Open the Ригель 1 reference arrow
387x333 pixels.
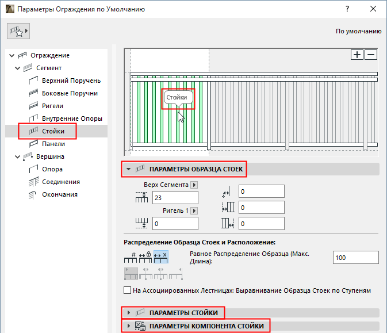(x=194, y=210)
